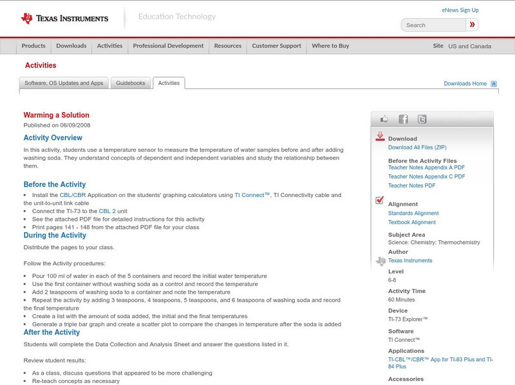Viewport: 515px width, 385px height.
Task: Switch to the Guidebooks tab
Action: [131, 83]
